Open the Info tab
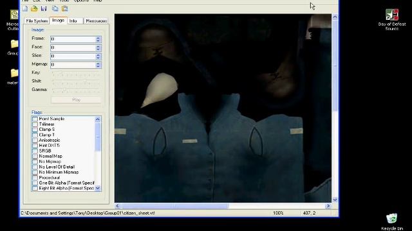412x231 pixels. pos(75,21)
